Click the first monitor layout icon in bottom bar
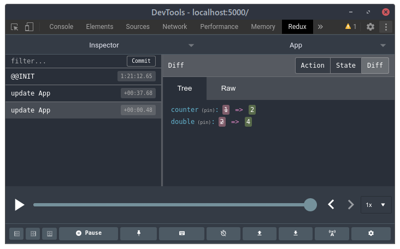400x249 pixels. click(17, 234)
